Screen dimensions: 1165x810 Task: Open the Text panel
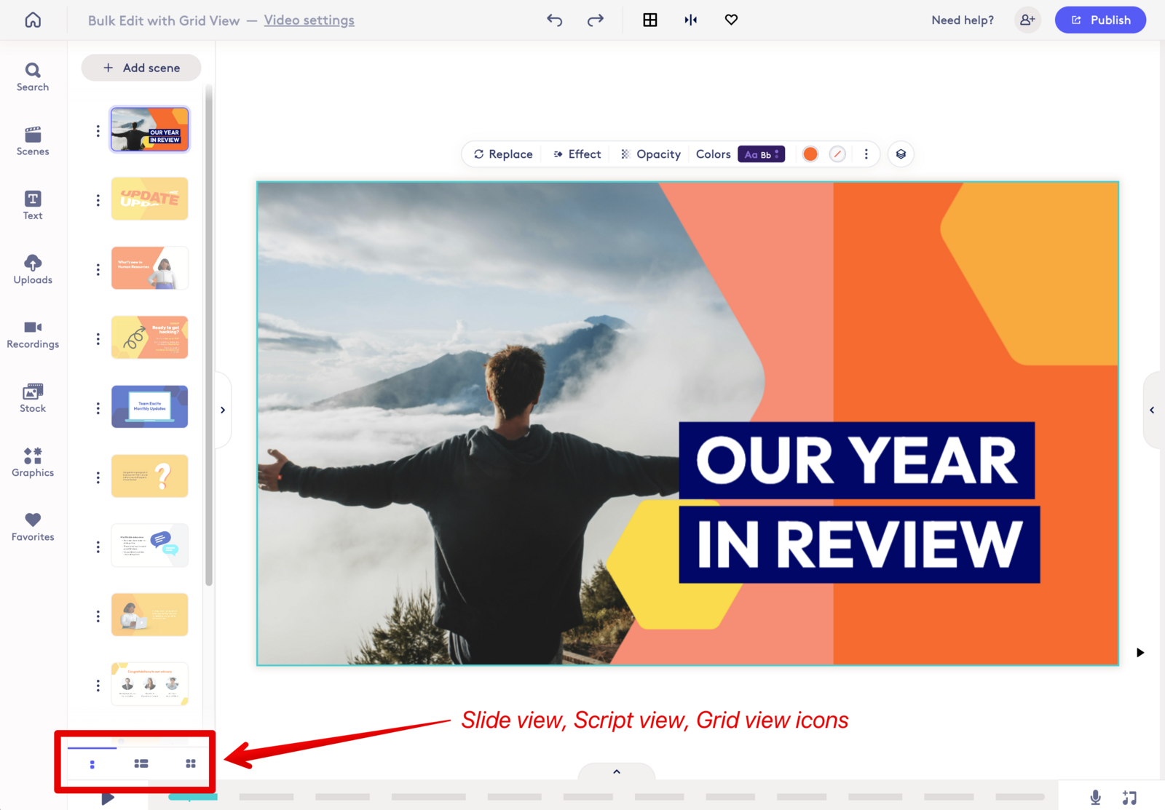click(x=33, y=205)
